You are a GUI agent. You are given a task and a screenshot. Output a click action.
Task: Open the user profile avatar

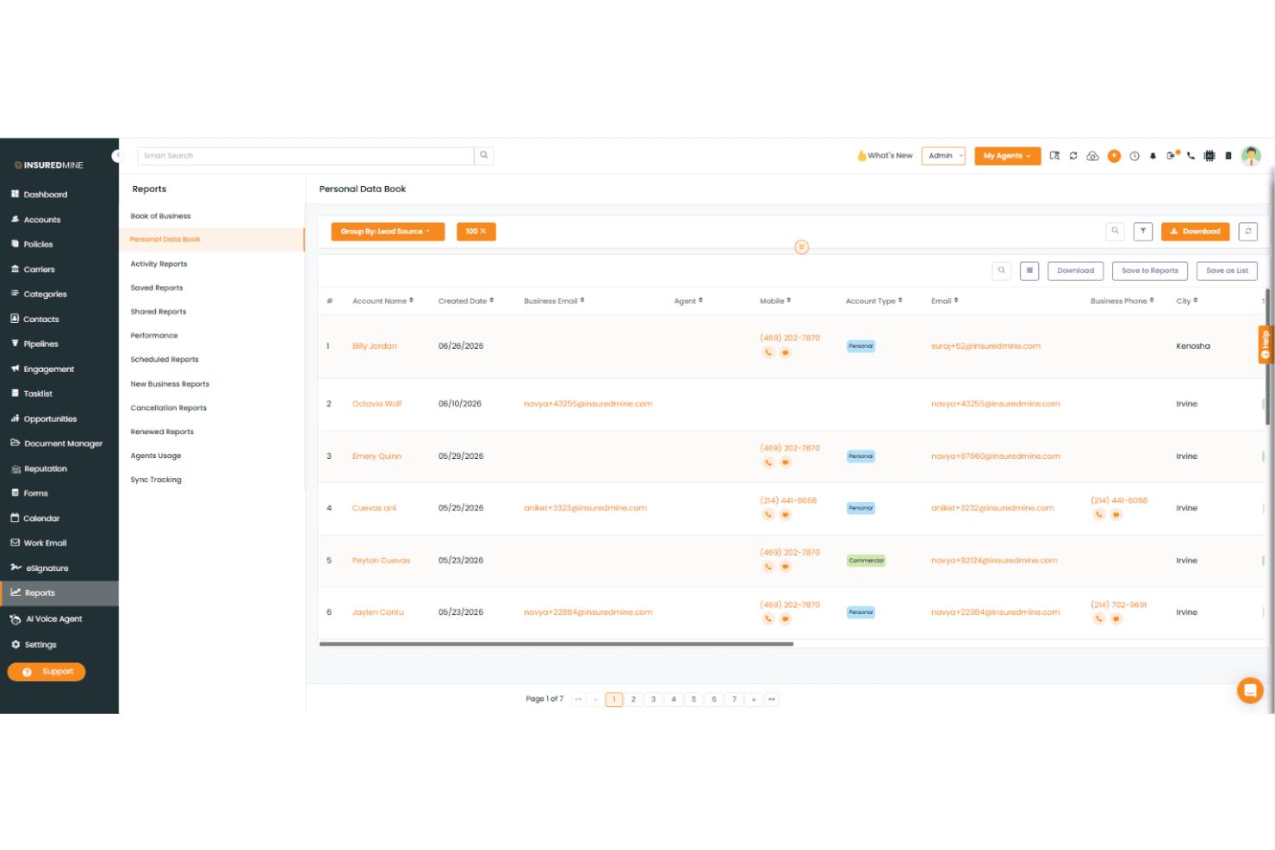click(x=1251, y=156)
